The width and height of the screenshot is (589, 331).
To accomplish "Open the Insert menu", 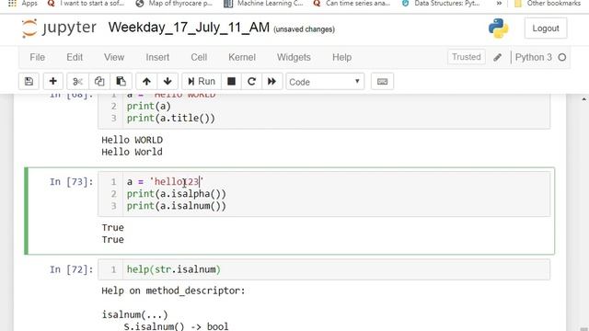I will click(x=157, y=57).
